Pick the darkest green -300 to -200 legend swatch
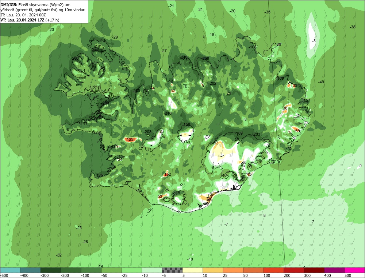The height and width of the screenshot is (278, 365). coord(50,270)
